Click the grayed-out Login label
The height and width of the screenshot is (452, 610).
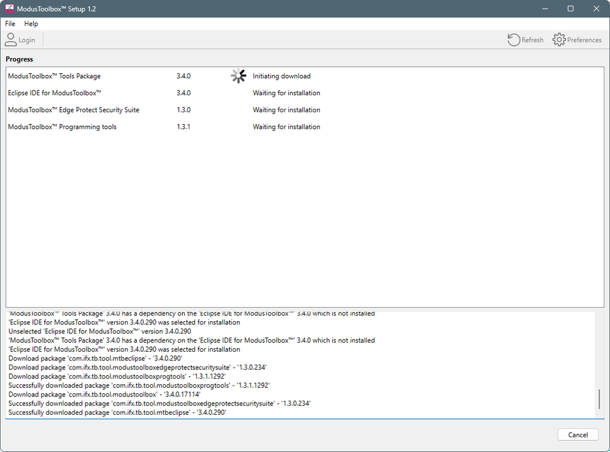coord(26,40)
